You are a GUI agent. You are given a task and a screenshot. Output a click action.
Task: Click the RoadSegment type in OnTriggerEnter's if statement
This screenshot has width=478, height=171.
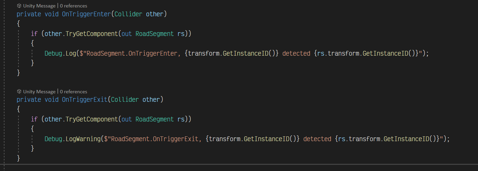(155, 34)
